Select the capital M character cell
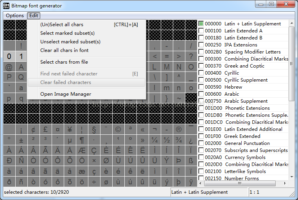The width and height of the screenshot is (298, 200). point(167,67)
